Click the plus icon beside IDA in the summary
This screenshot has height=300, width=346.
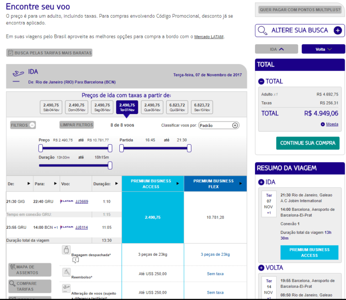pos(261,182)
